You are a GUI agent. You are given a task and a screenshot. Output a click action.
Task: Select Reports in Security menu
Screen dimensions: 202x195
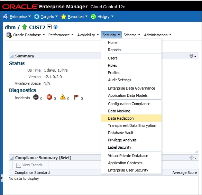(x=131, y=50)
